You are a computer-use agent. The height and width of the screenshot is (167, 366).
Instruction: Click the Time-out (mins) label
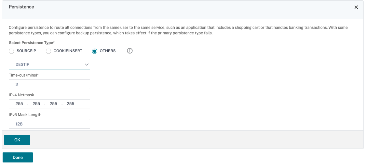click(24, 75)
